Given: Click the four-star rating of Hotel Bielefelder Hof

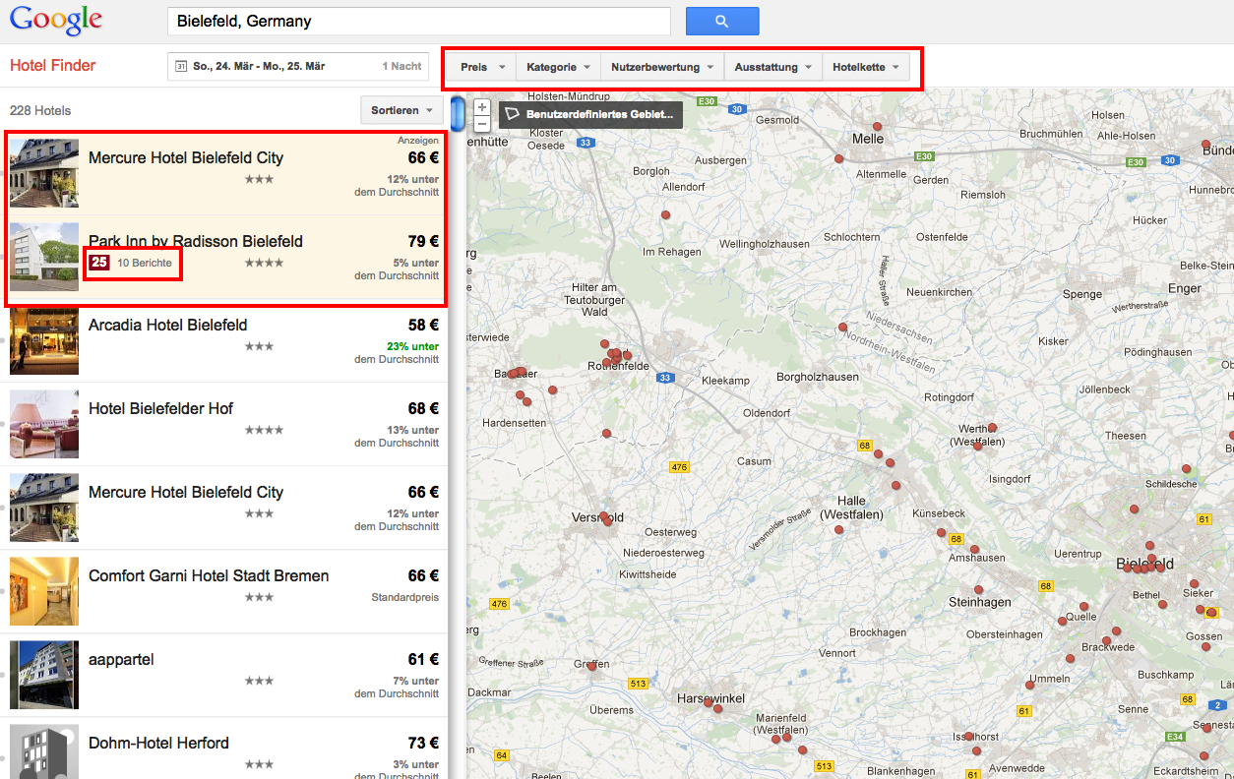Looking at the screenshot, I should click(x=264, y=430).
